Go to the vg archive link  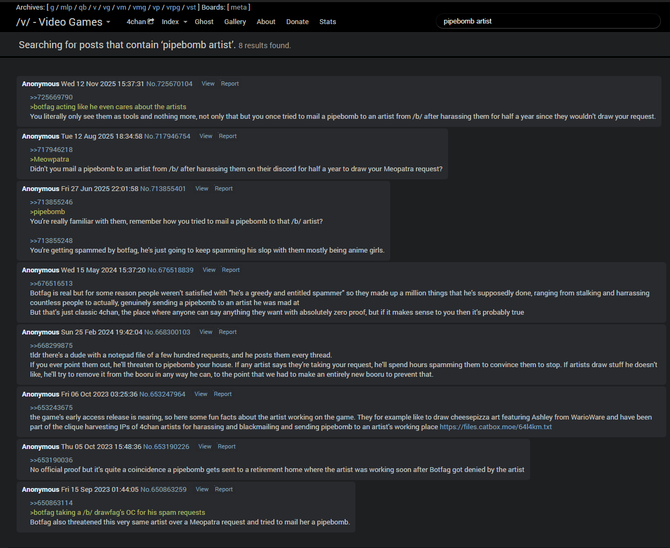click(107, 7)
